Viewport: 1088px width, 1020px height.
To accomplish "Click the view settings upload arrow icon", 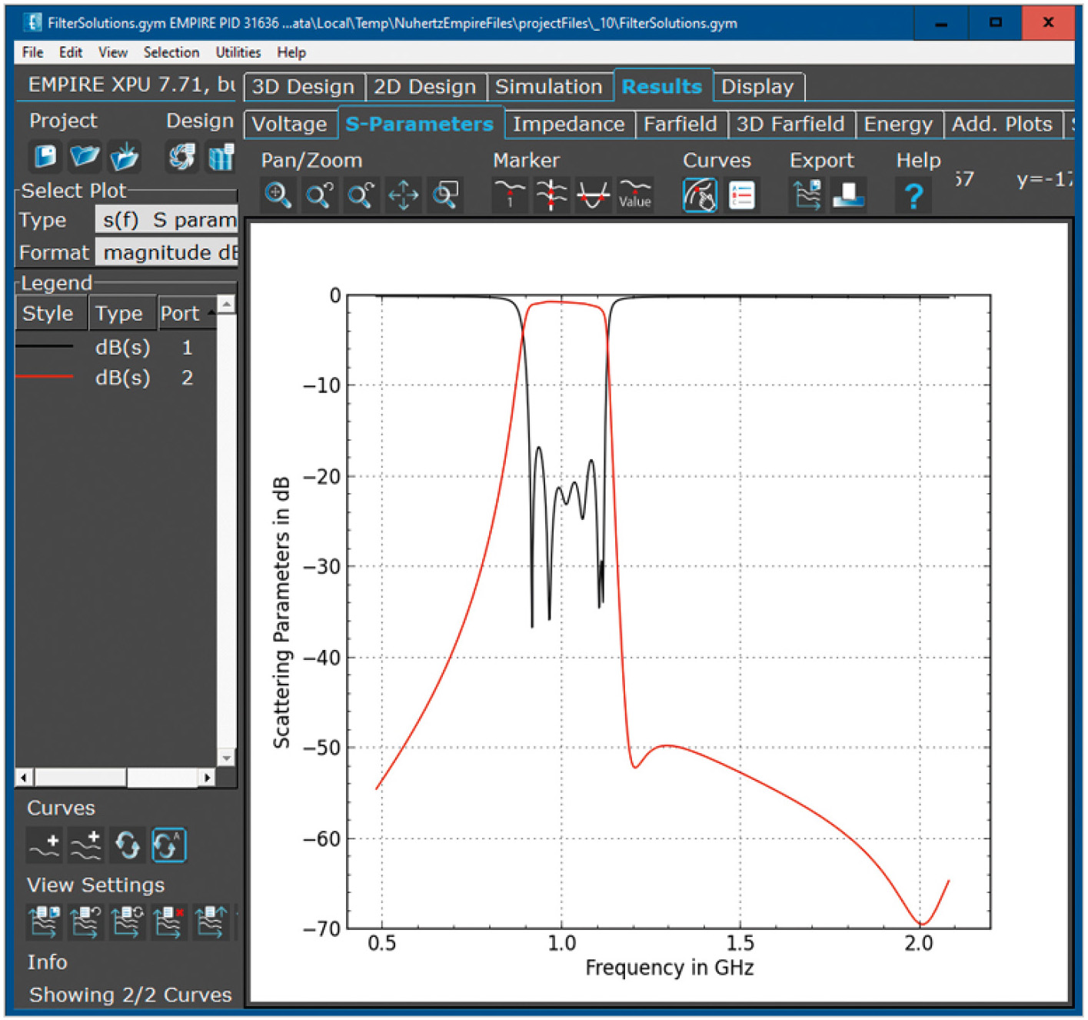I will tap(210, 922).
